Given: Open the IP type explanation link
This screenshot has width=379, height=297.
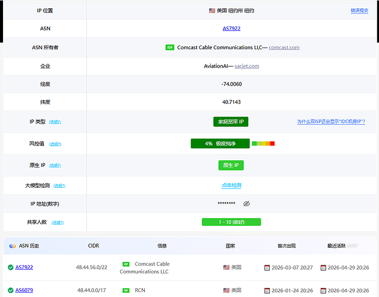Looking at the screenshot, I should click(x=55, y=122).
